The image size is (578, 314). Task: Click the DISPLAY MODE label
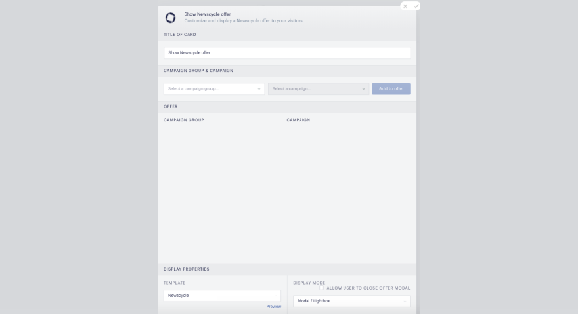(309, 283)
